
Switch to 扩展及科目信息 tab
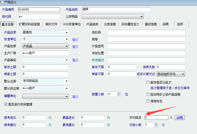coord(29,24)
